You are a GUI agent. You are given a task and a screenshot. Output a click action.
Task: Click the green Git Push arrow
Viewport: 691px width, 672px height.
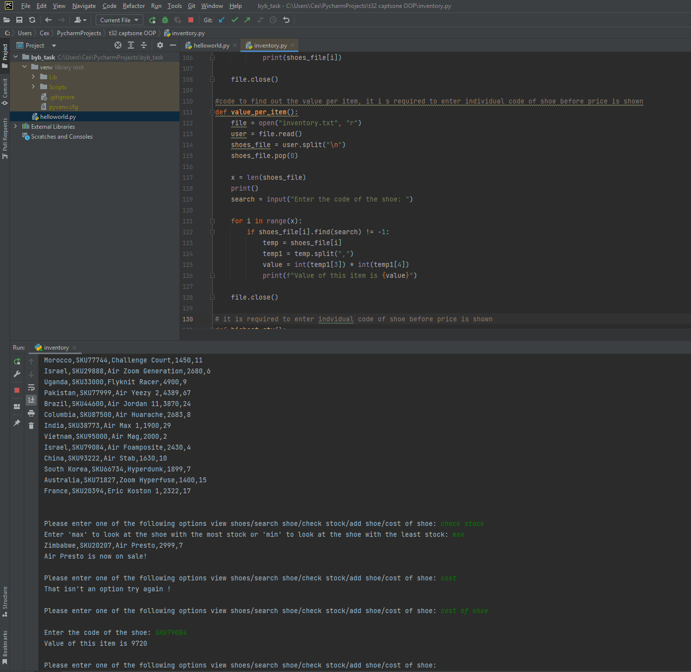pyautogui.click(x=247, y=20)
